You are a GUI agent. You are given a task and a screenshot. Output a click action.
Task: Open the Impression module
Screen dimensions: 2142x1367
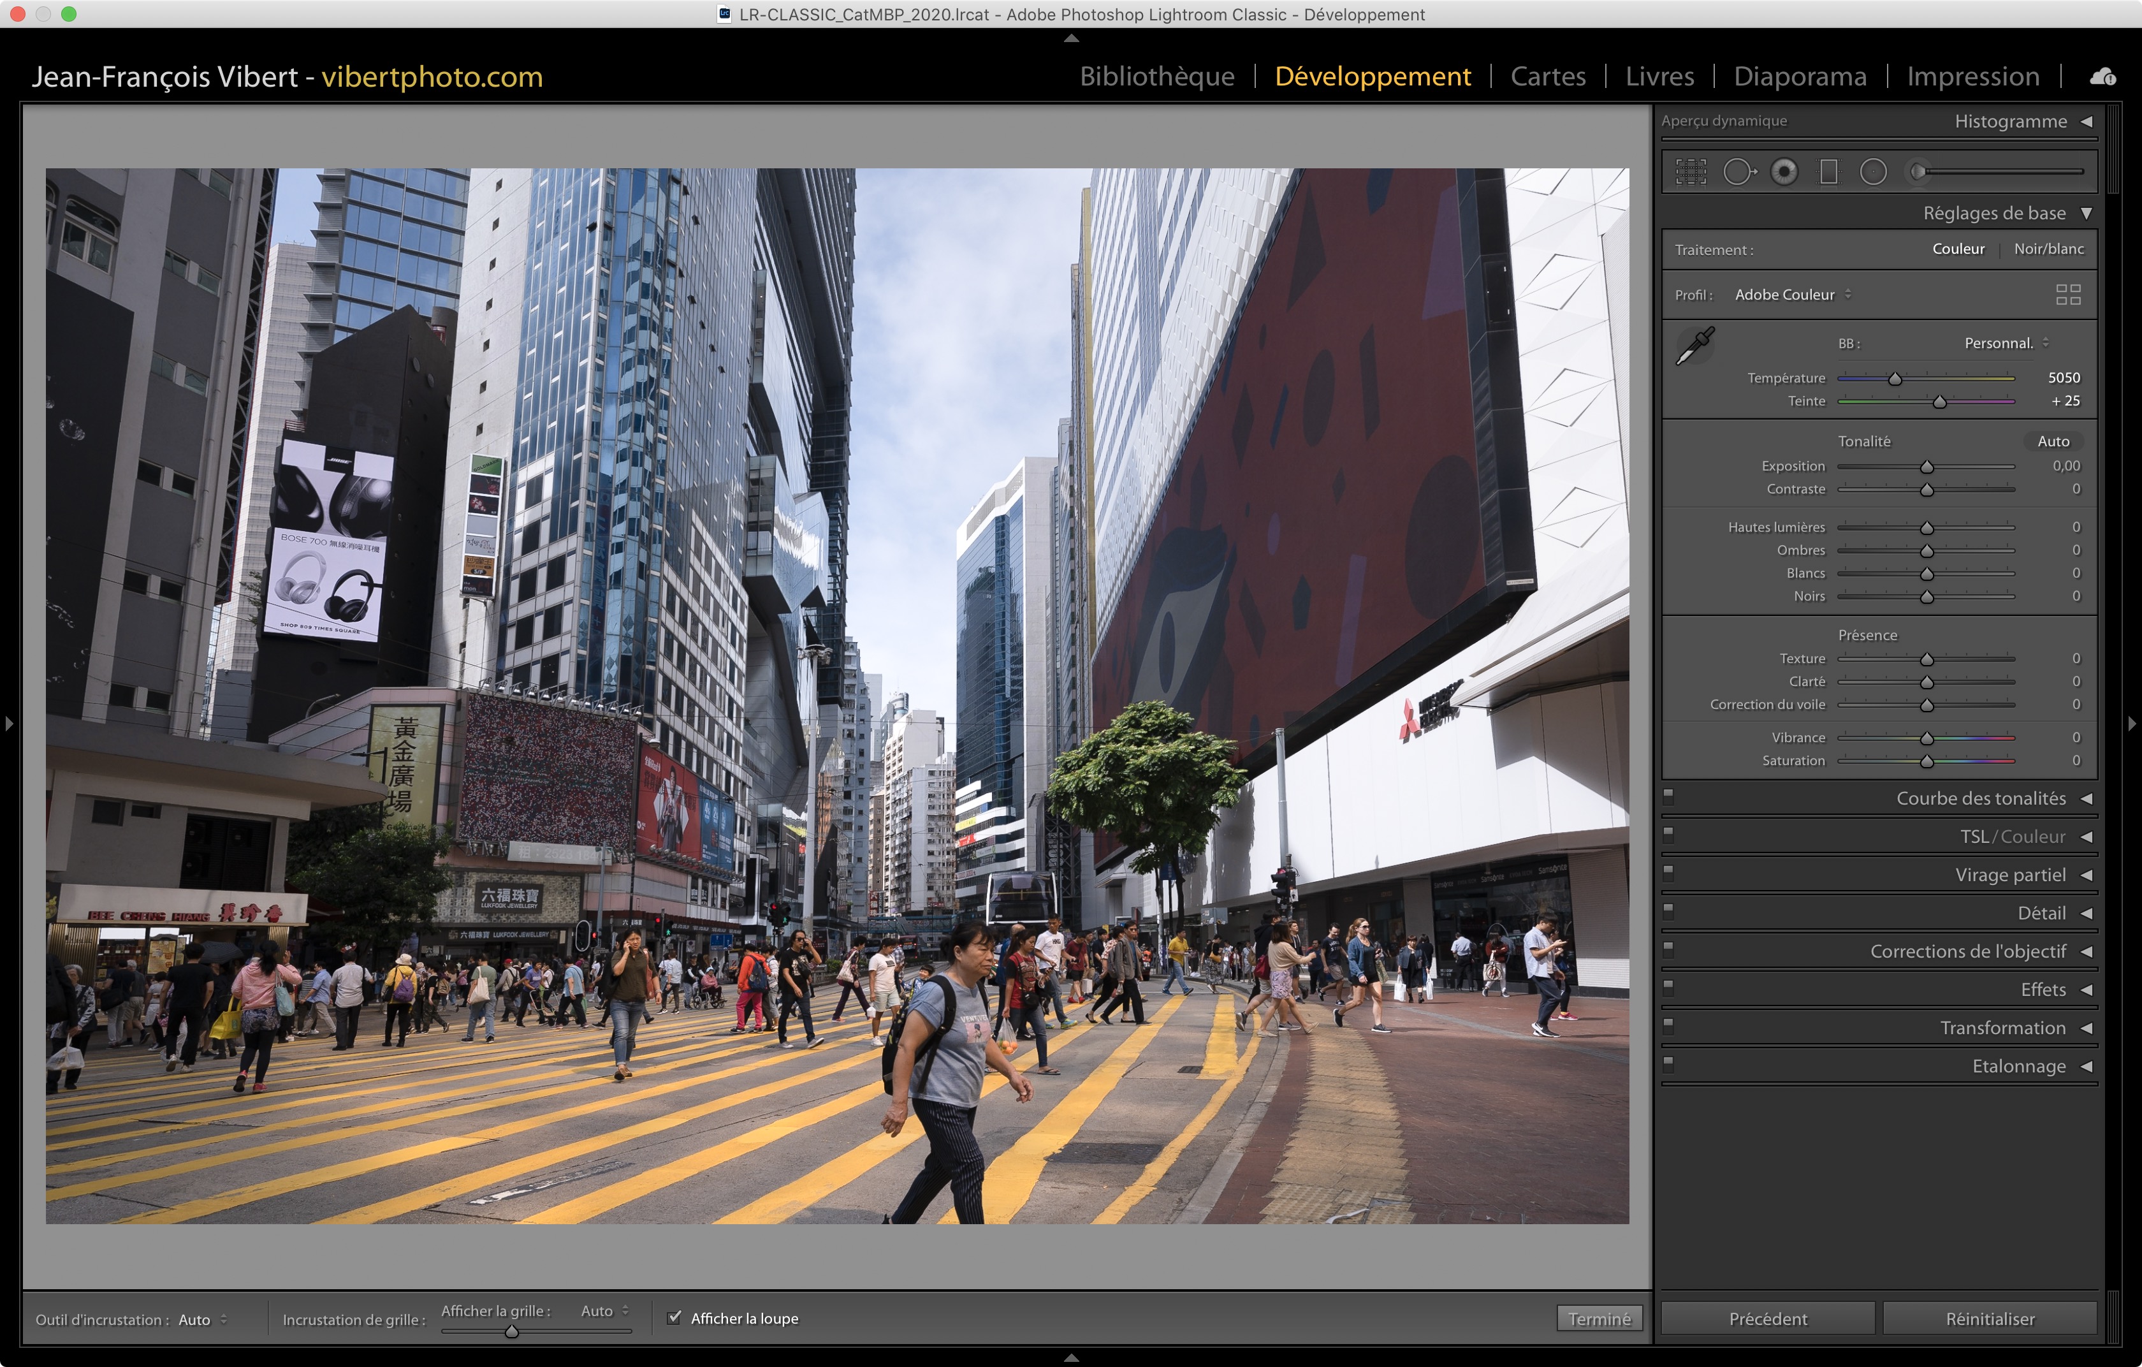coord(1972,77)
